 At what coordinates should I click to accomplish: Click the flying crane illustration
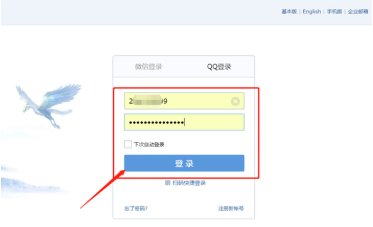click(x=49, y=104)
